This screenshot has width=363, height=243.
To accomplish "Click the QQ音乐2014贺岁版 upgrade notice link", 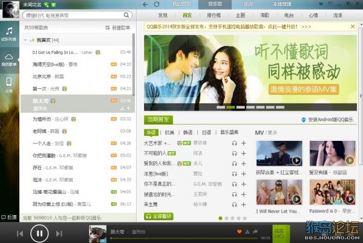I will (229, 27).
